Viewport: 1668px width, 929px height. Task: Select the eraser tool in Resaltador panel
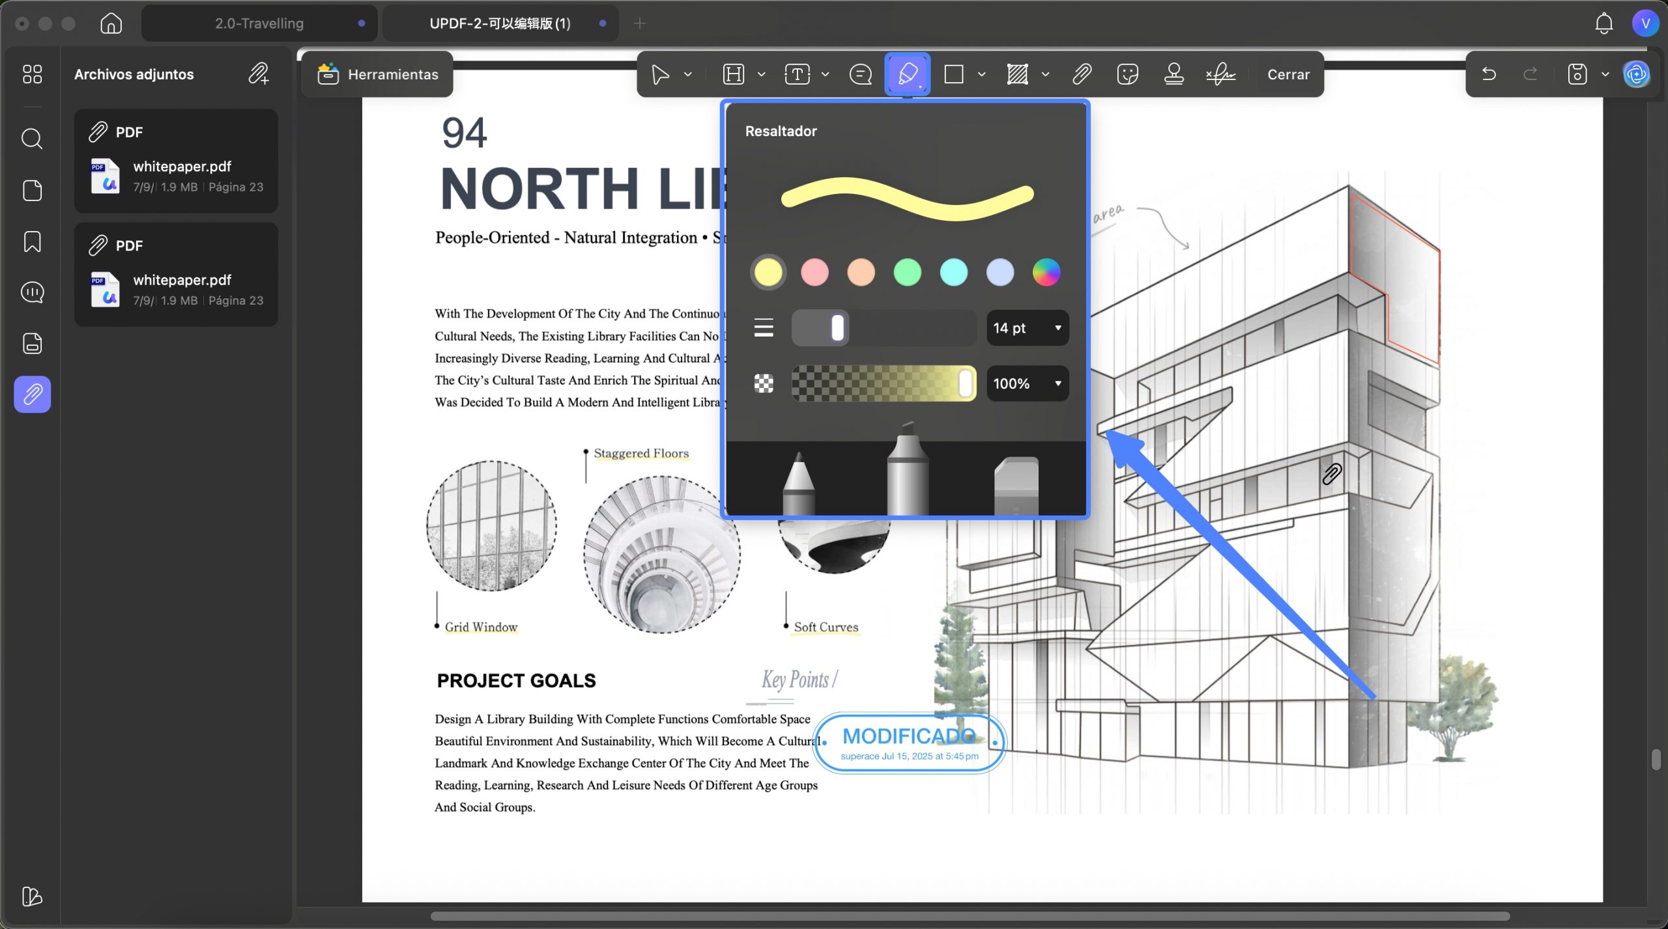[1016, 485]
